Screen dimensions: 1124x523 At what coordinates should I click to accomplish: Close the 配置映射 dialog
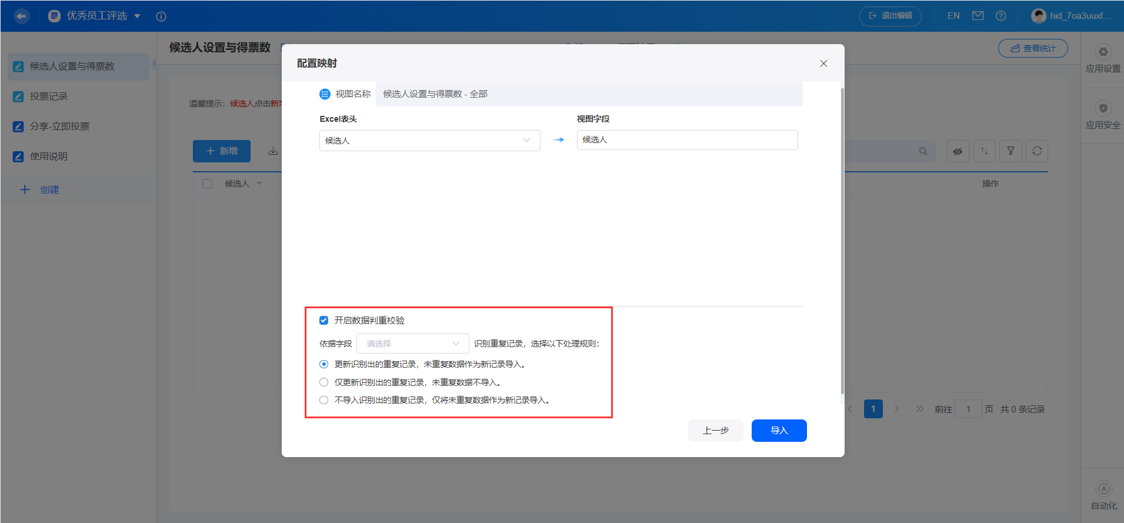(823, 64)
